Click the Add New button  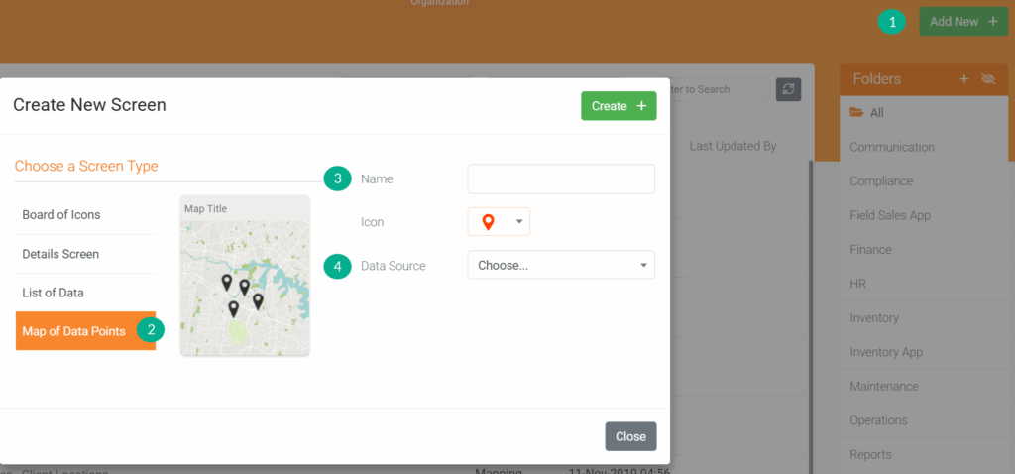pyautogui.click(x=963, y=22)
